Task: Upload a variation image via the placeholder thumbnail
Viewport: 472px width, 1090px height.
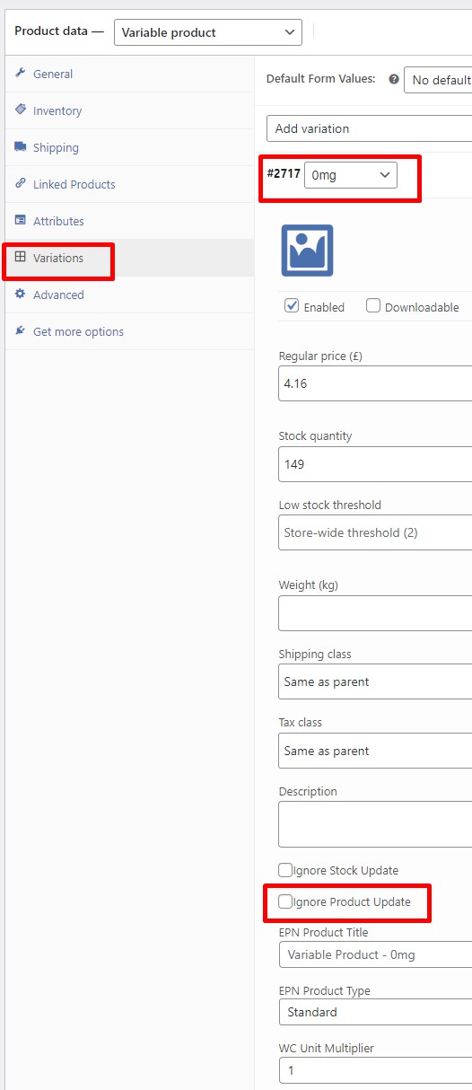Action: [x=307, y=251]
